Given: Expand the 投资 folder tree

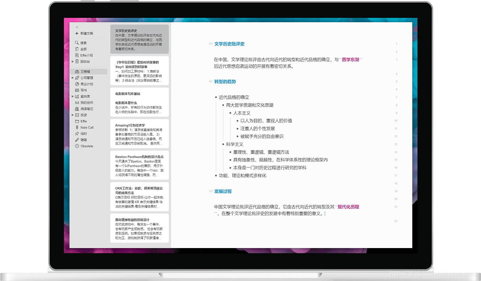Looking at the screenshot, I should tap(73, 115).
